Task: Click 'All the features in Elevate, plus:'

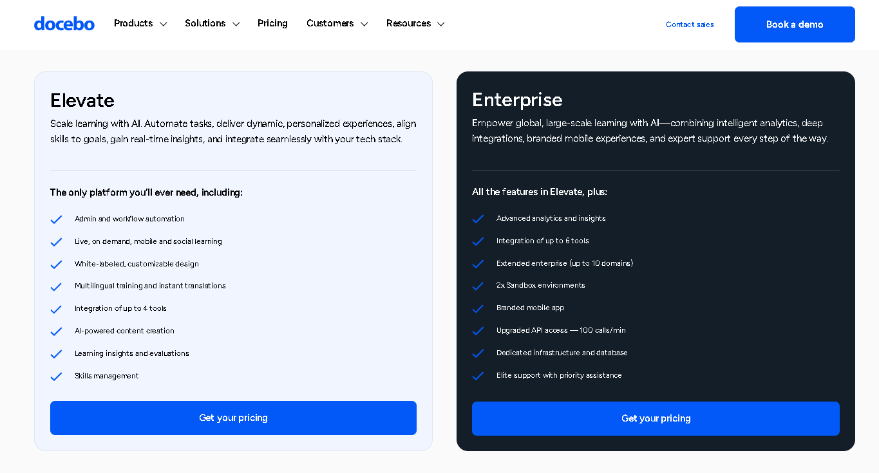Action: 540,192
